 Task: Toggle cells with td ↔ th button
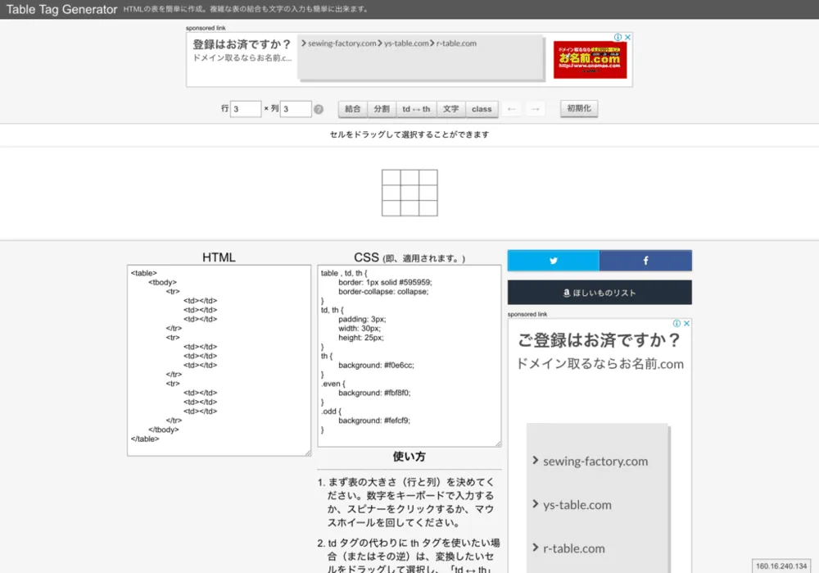point(416,109)
